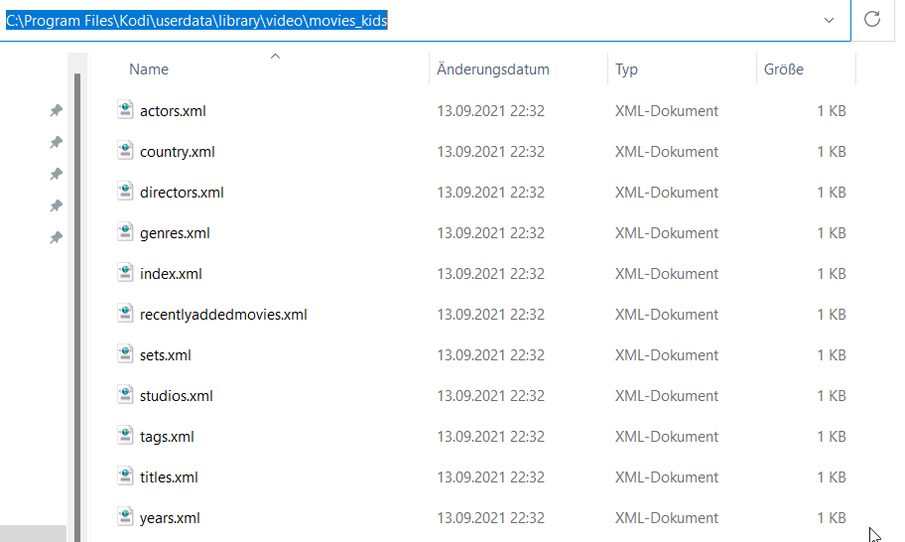Viewport: 905px width, 542px height.
Task: Select the actors.xml file name
Action: [173, 111]
